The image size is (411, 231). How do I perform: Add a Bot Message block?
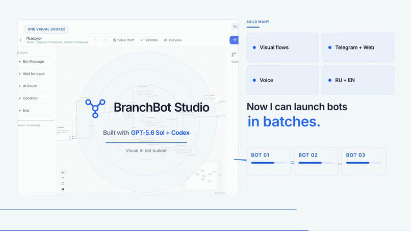click(x=36, y=62)
